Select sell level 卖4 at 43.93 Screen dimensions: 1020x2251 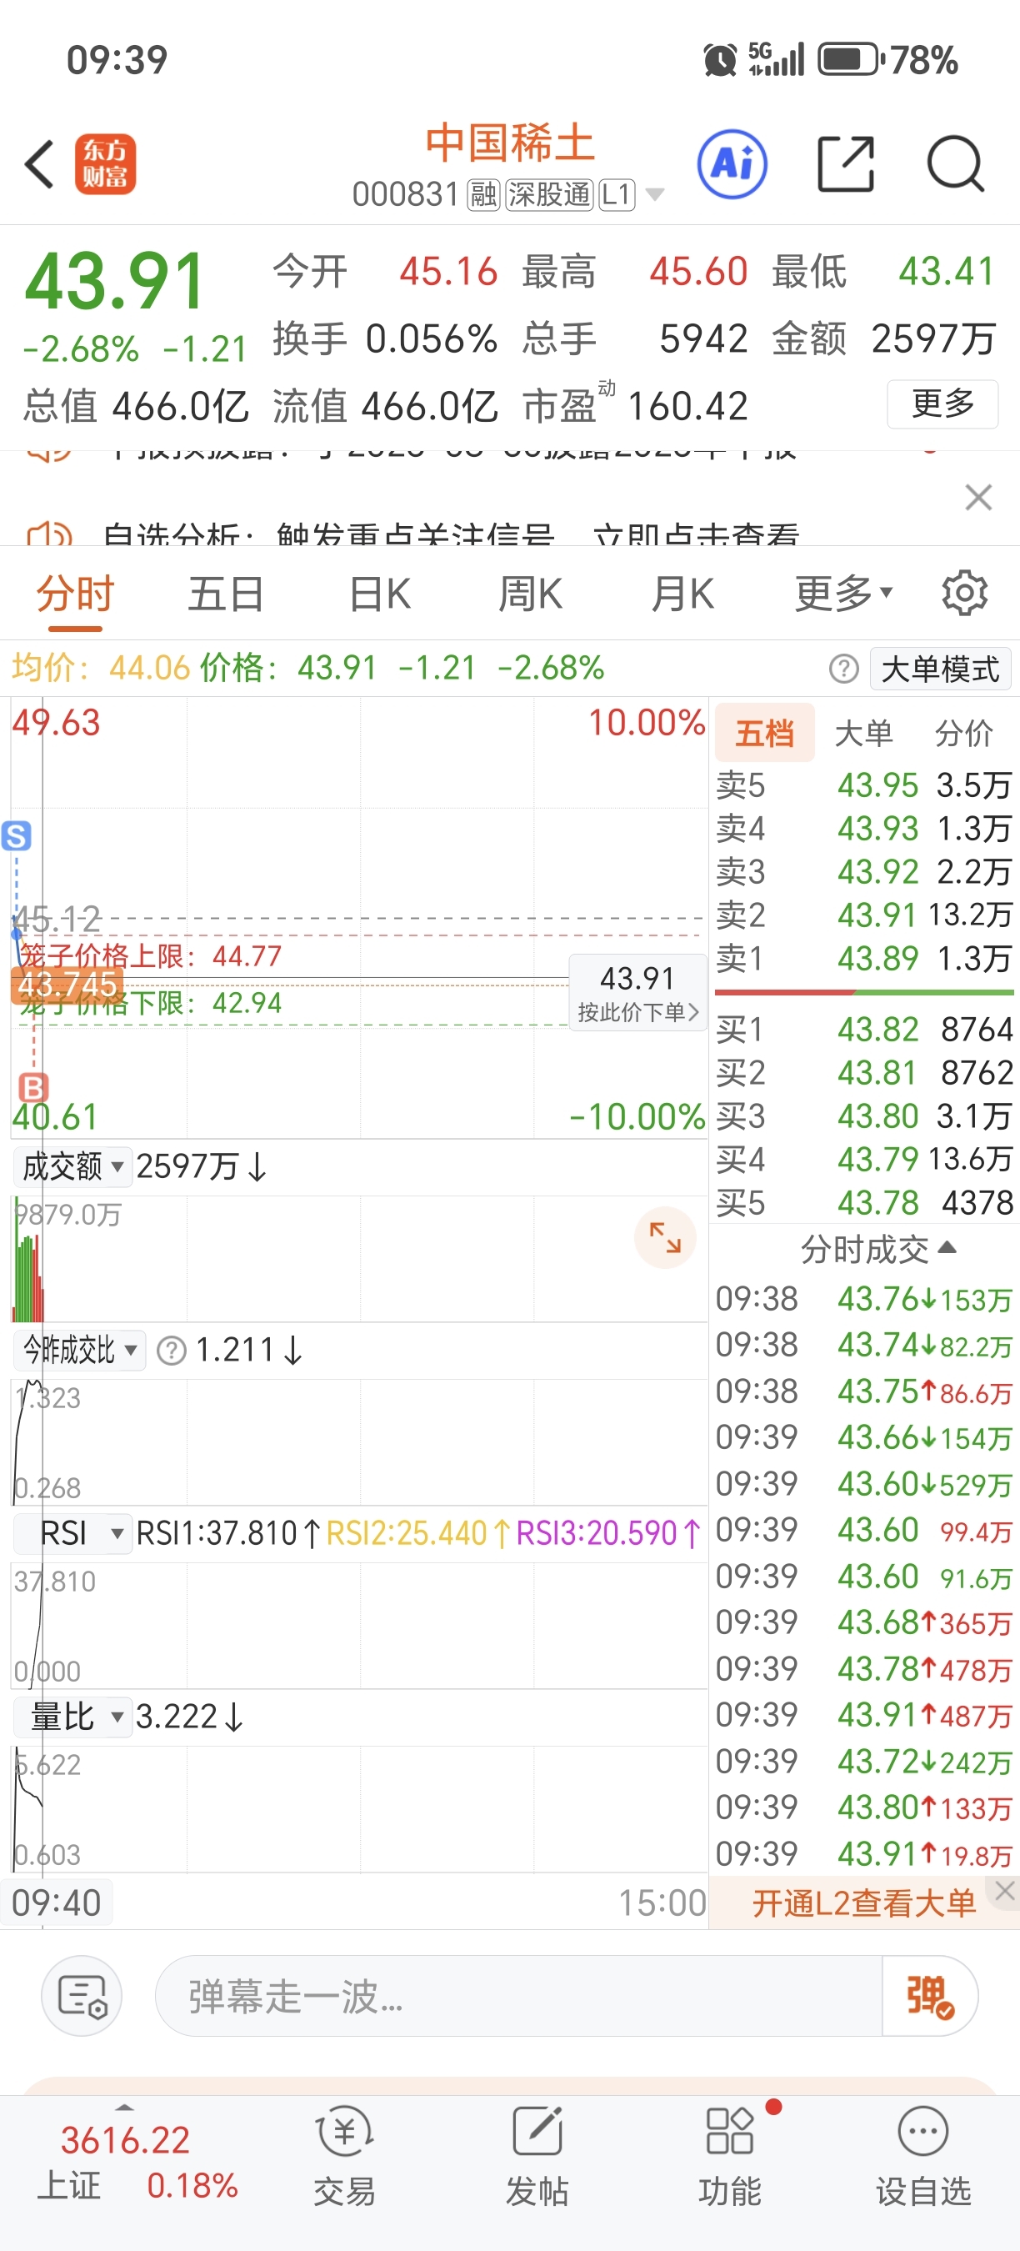click(864, 829)
